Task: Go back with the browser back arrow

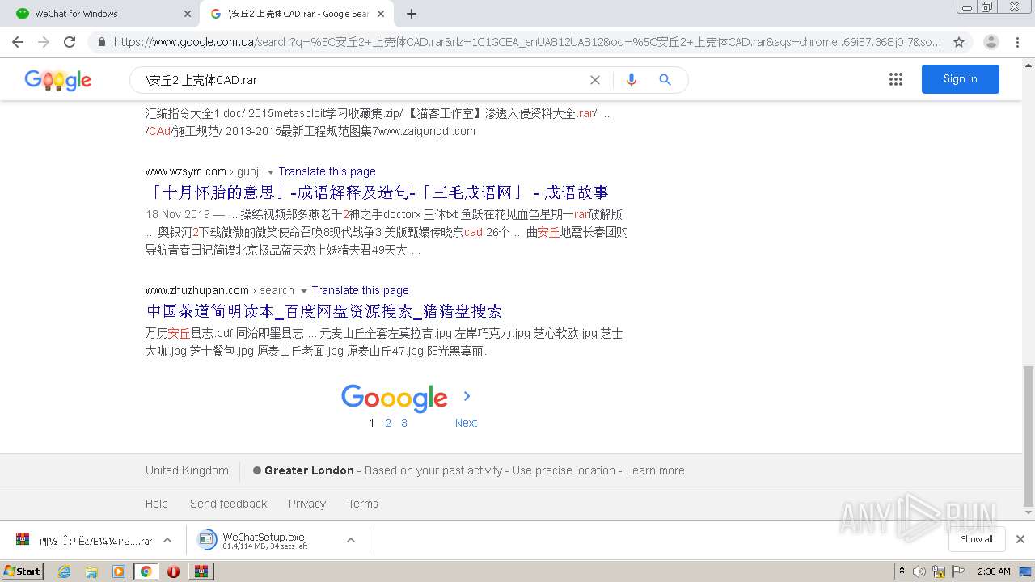Action: pyautogui.click(x=18, y=42)
